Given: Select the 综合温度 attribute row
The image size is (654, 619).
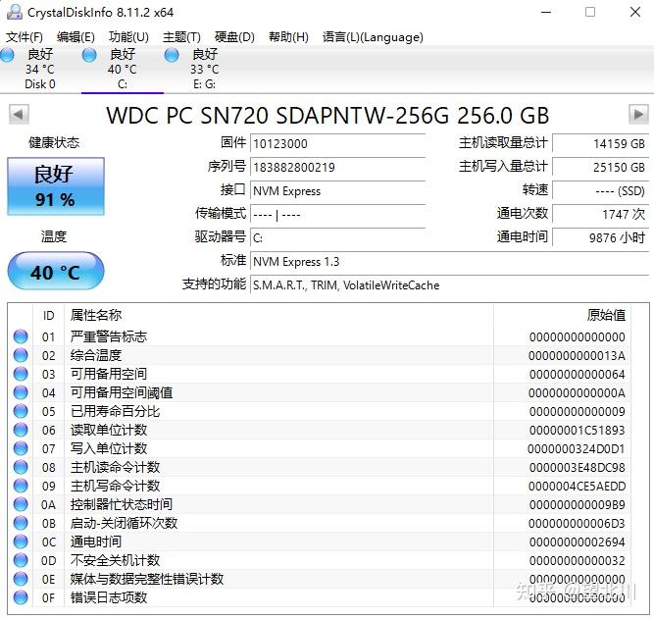Looking at the screenshot, I should [320, 355].
